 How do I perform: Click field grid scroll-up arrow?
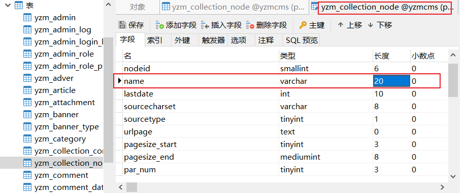point(453,55)
